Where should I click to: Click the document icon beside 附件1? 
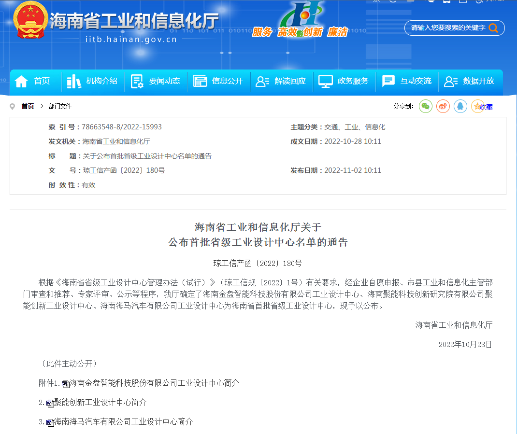(65, 384)
